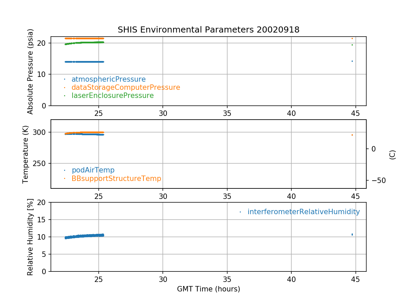
Task: Click the green laser enclosure pressure data line
Action: (85, 43)
